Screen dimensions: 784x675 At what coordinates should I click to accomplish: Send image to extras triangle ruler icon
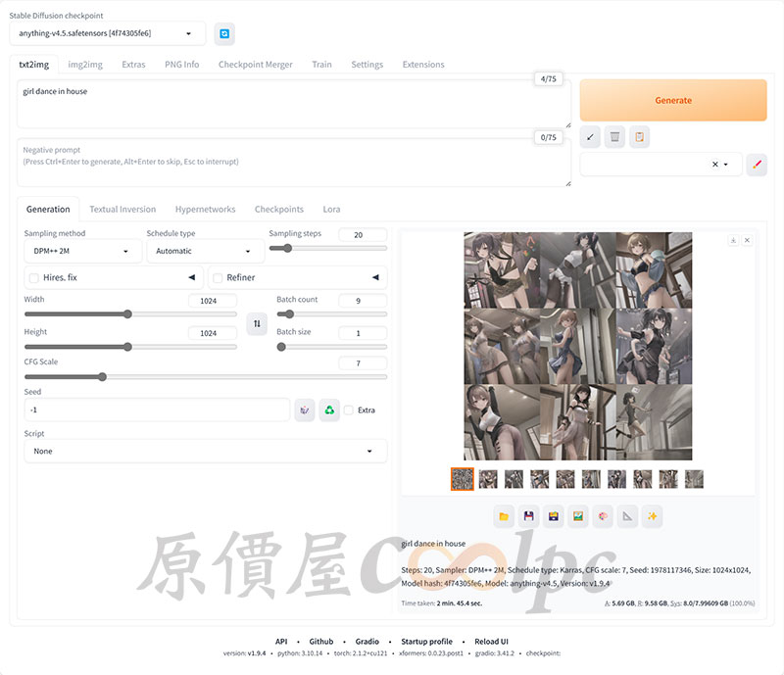(627, 516)
